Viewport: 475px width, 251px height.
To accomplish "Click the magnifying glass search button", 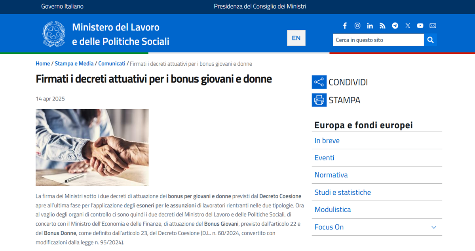I will 430,40.
